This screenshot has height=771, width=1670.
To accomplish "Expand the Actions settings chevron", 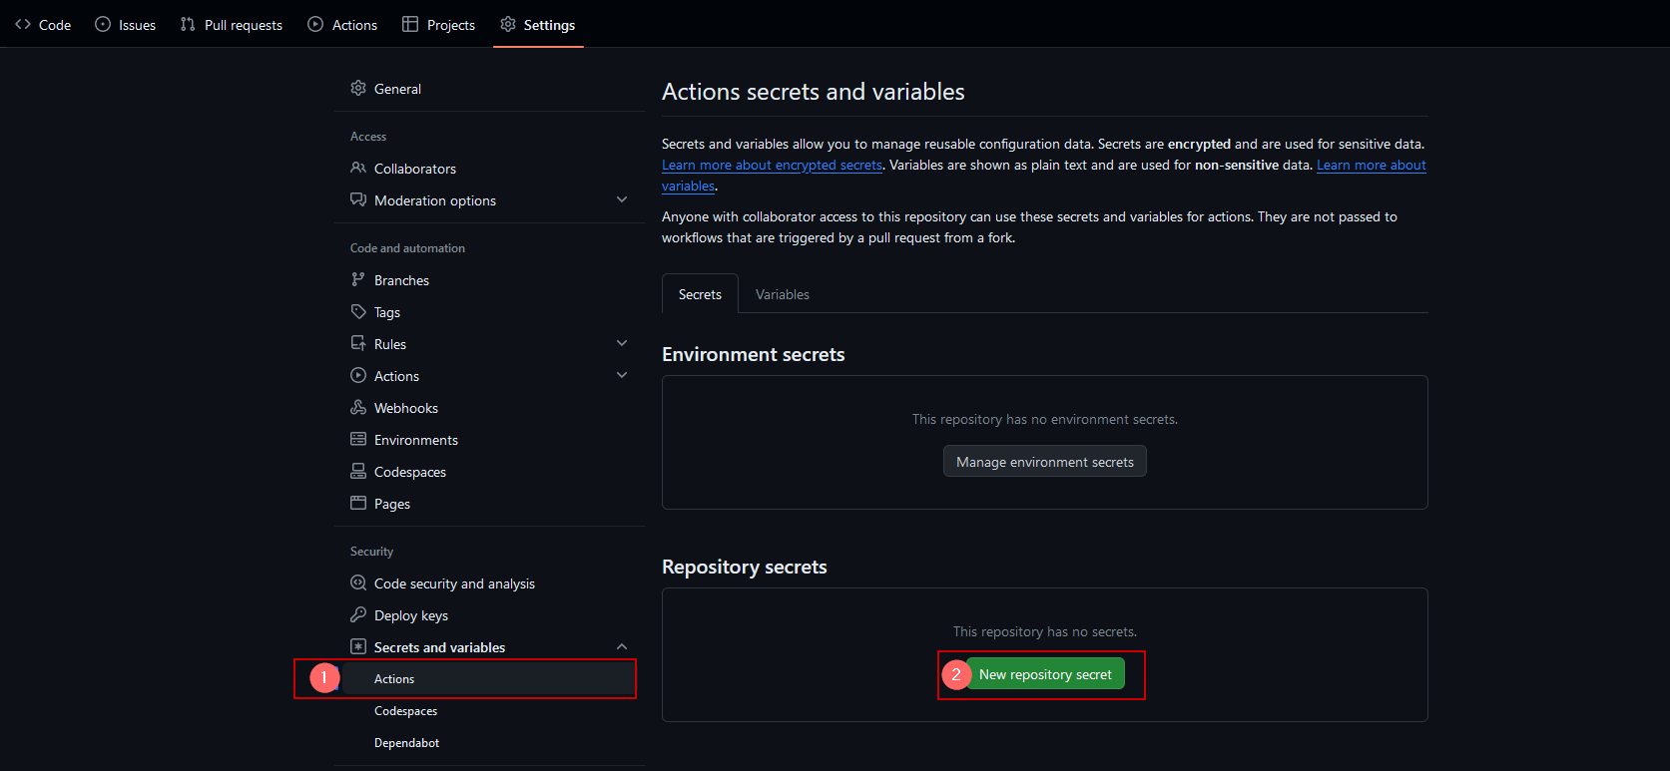I will point(622,375).
